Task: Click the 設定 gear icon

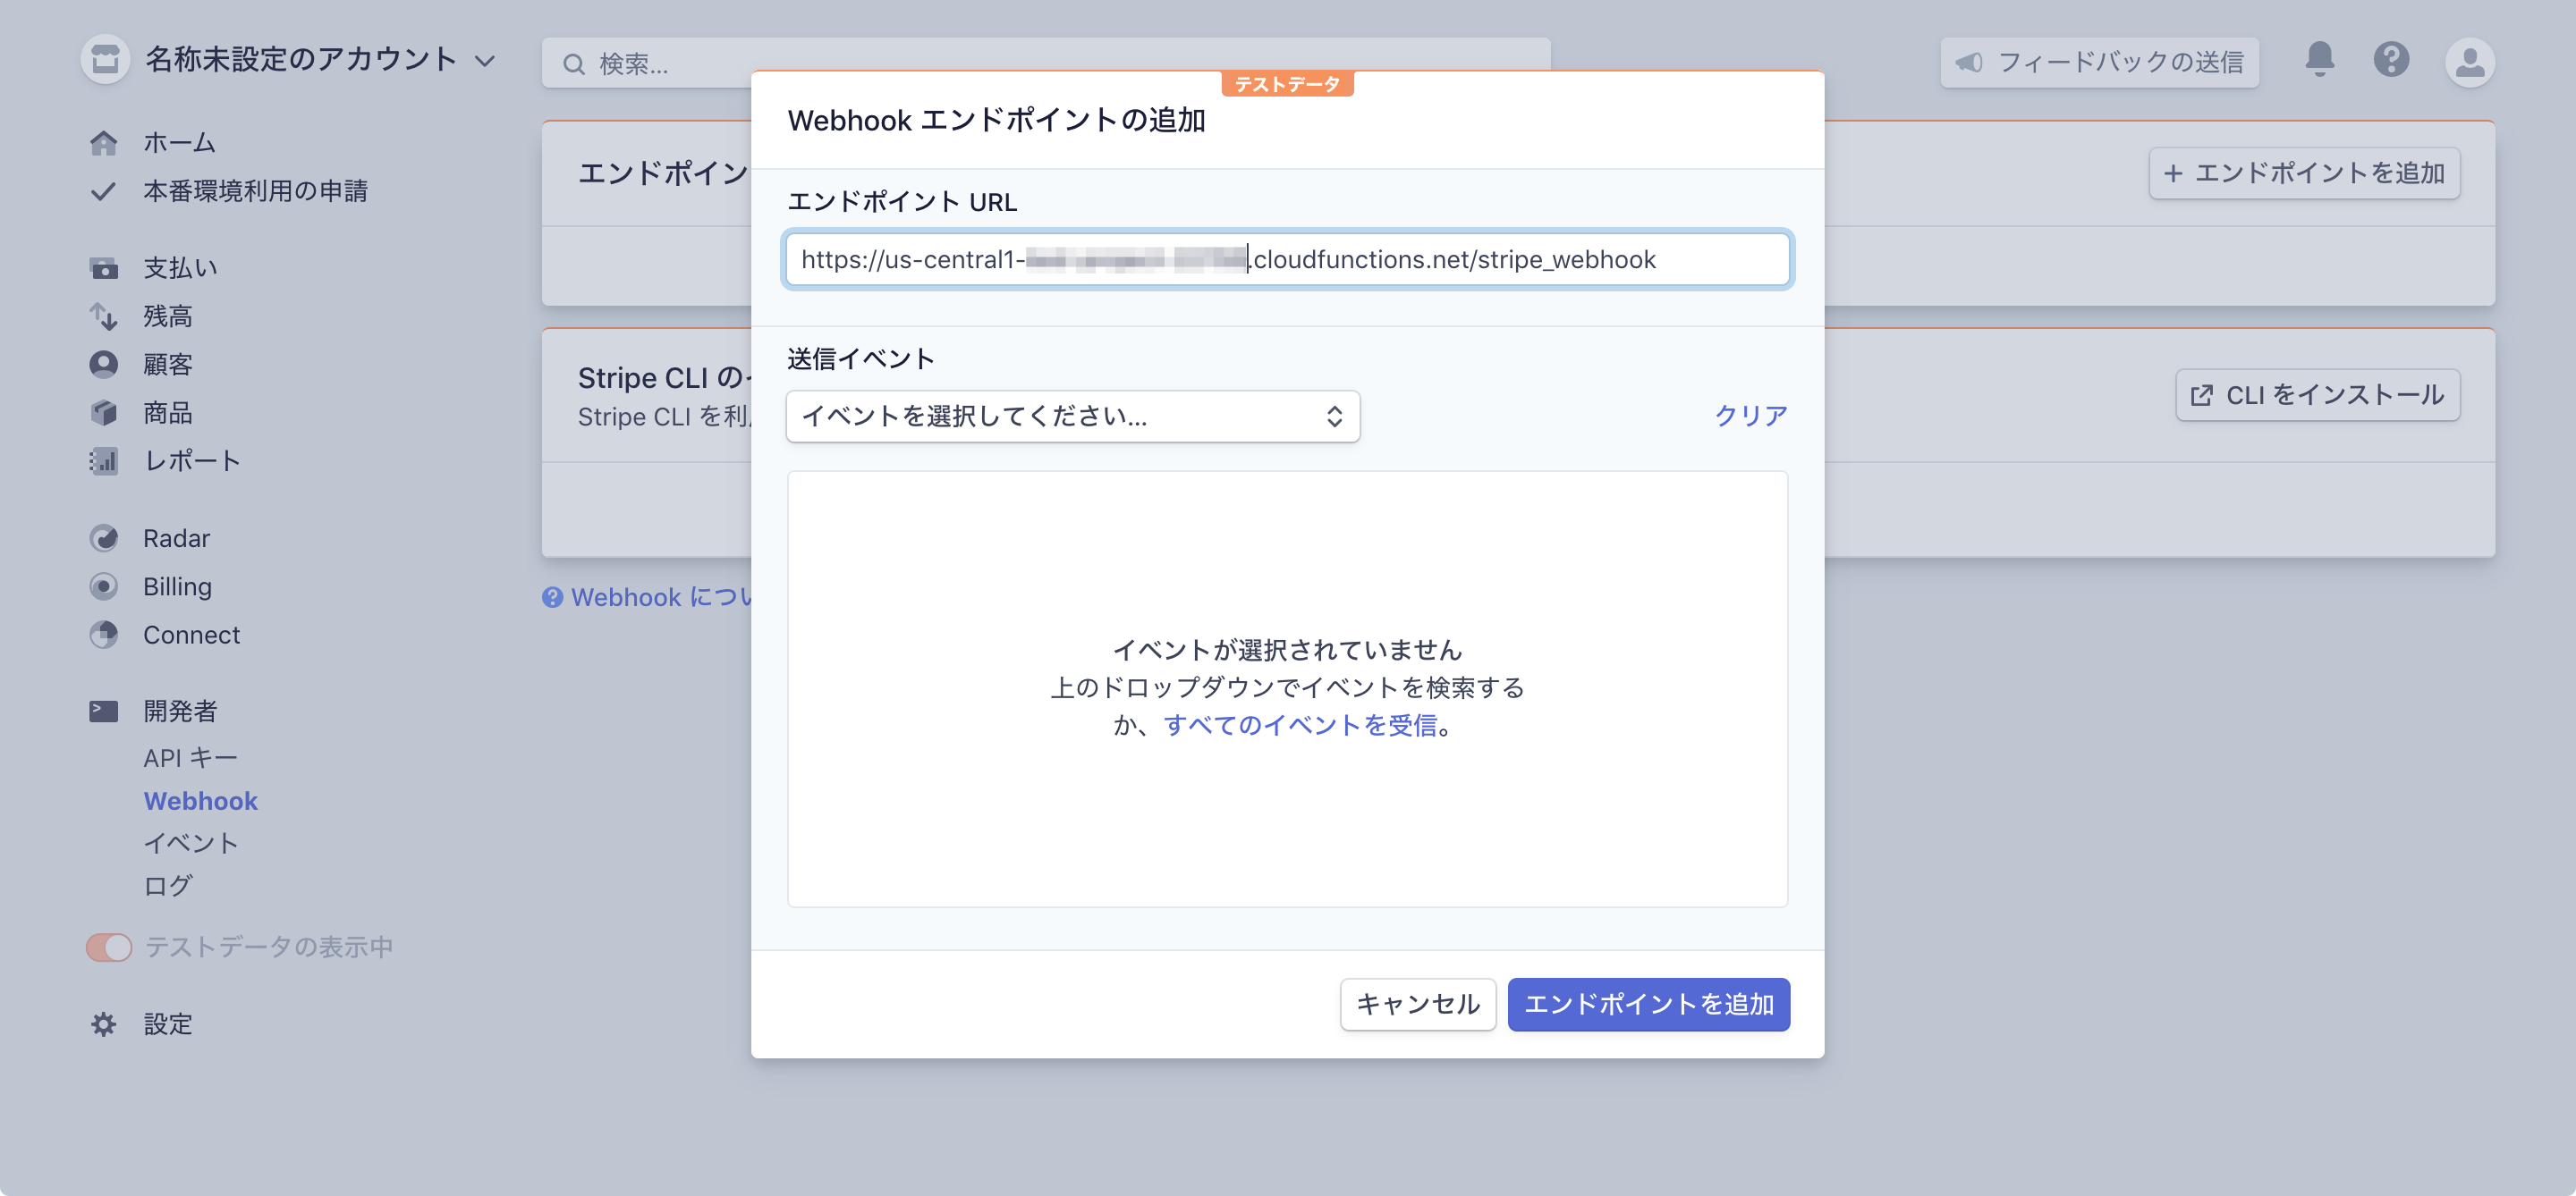Action: click(x=103, y=1023)
